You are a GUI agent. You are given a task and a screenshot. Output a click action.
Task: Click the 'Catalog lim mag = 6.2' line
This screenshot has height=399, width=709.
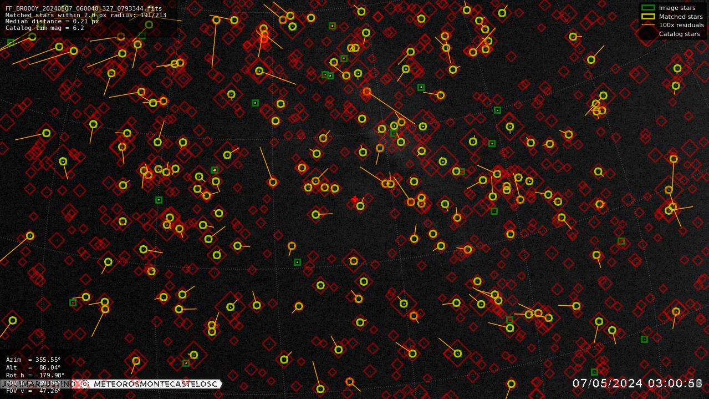coord(45,28)
